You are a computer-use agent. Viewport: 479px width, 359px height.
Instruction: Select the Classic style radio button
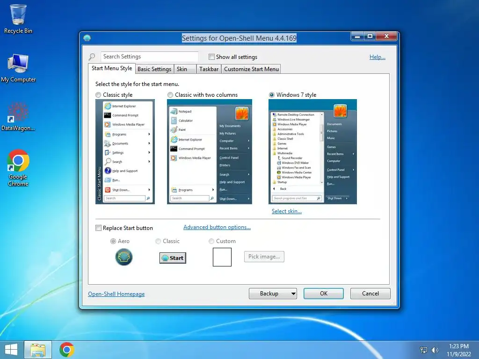click(x=98, y=95)
